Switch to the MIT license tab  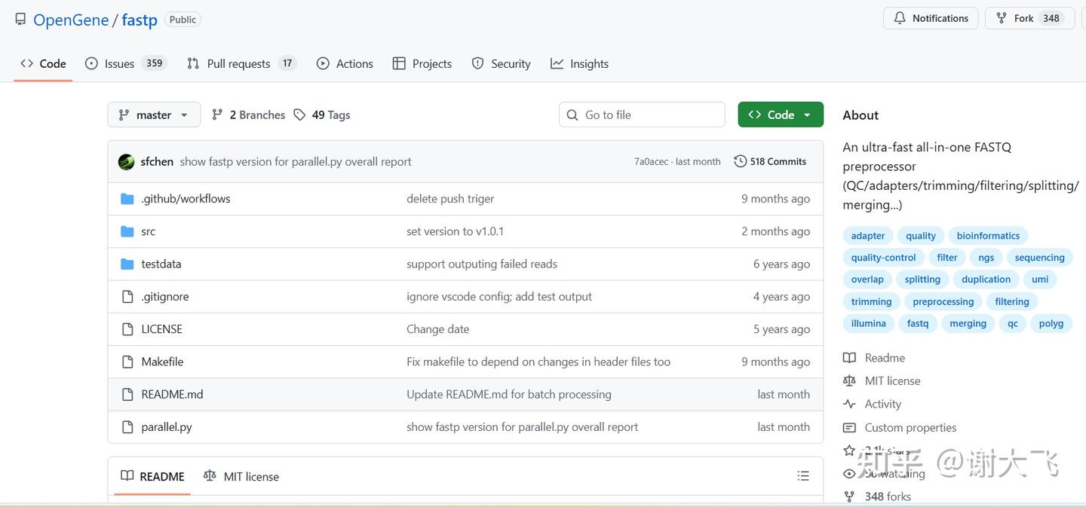241,476
